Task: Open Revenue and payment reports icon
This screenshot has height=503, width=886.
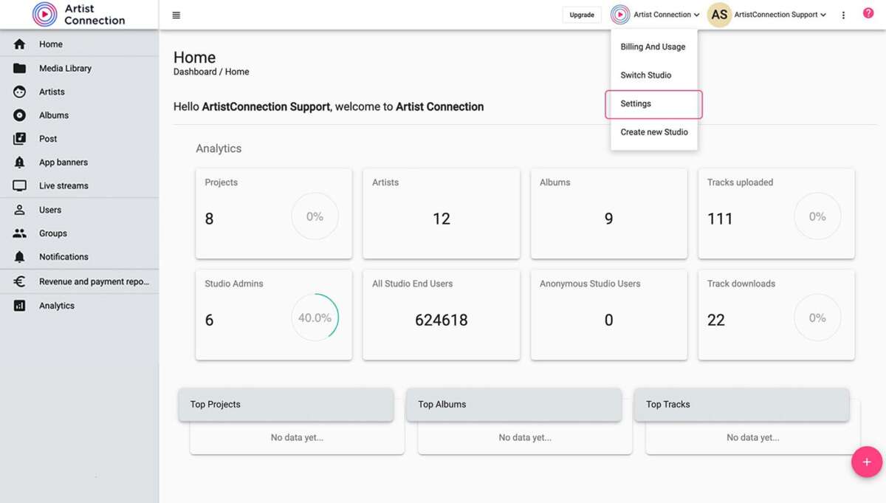Action: point(21,281)
